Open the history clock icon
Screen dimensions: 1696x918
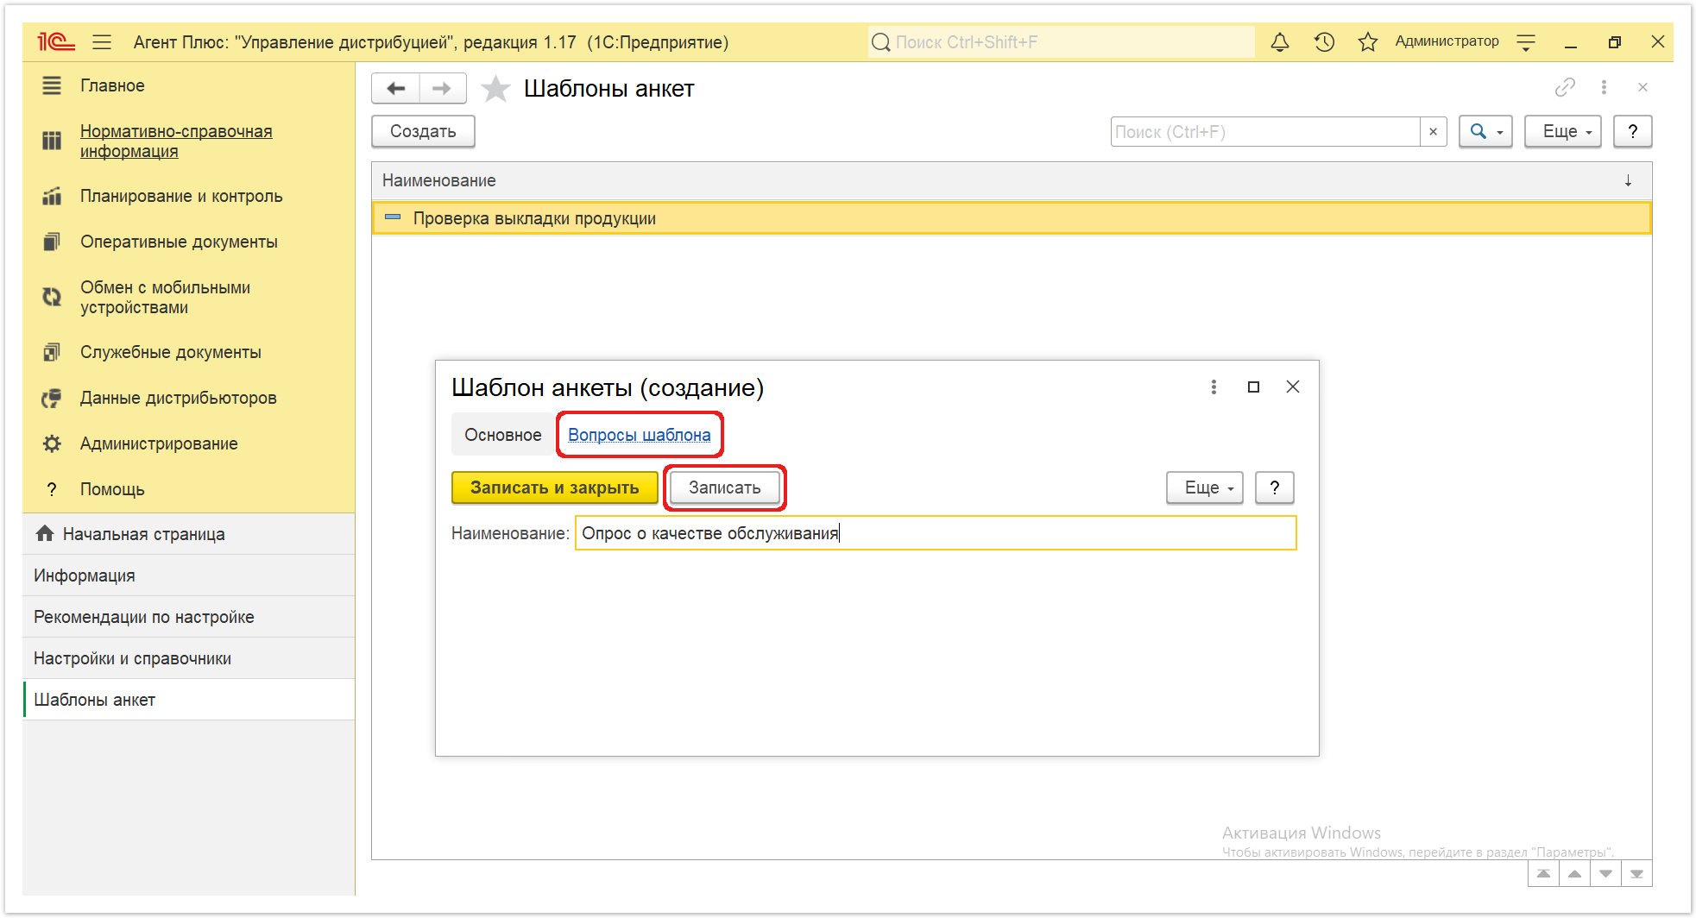pos(1324,42)
